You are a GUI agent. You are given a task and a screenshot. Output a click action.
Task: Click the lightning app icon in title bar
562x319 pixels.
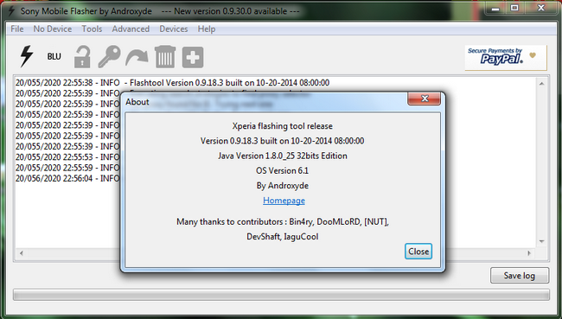point(11,10)
